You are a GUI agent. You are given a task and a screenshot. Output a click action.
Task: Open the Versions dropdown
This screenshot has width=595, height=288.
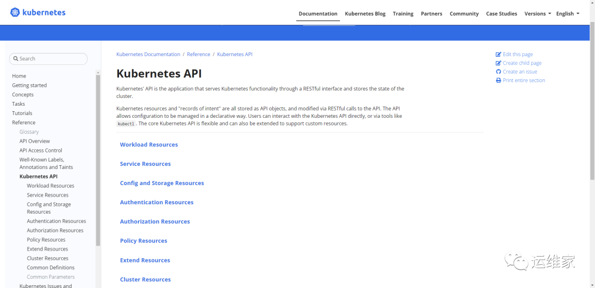pyautogui.click(x=538, y=14)
